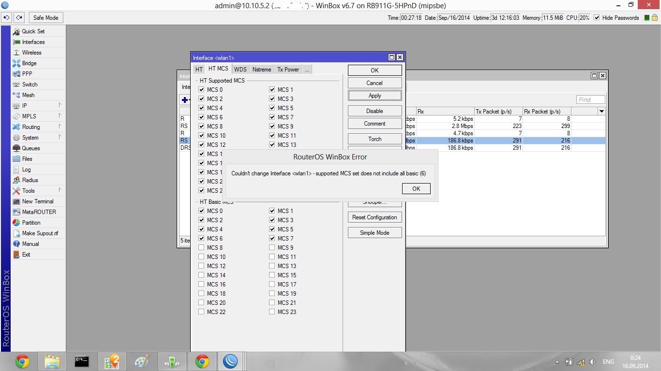Click the Find input field
This screenshot has width=661, height=371.
[590, 100]
